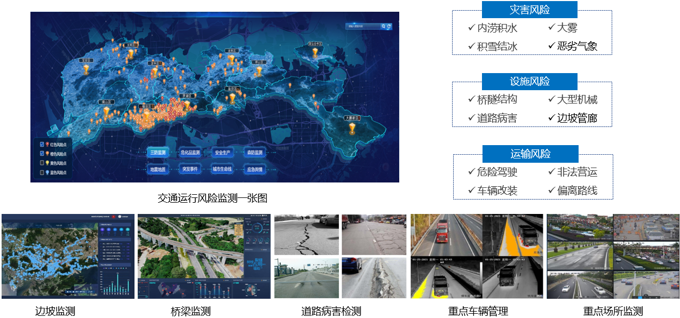680x318 pixels.
Task: Switch to the 三防监测 tab
Action: [158, 153]
